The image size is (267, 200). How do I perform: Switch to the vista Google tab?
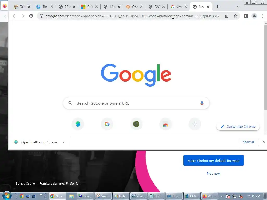[177, 7]
